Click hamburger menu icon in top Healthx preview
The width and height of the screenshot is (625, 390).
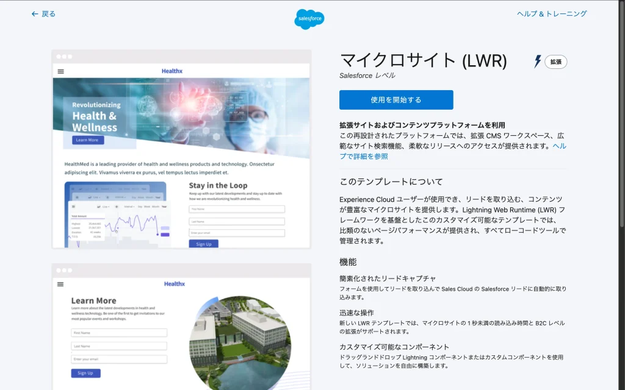click(x=60, y=71)
